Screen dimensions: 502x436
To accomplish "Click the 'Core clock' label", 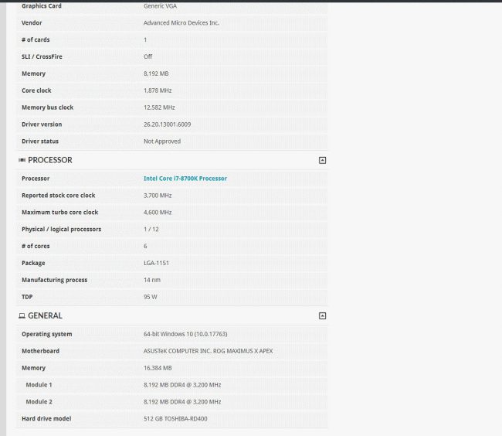I will (x=36, y=90).
